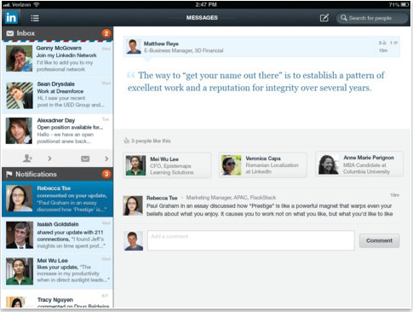Image resolution: width=413 pixels, height=312 pixels.
Task: Click the Notifications flag icon
Action: tap(9, 174)
